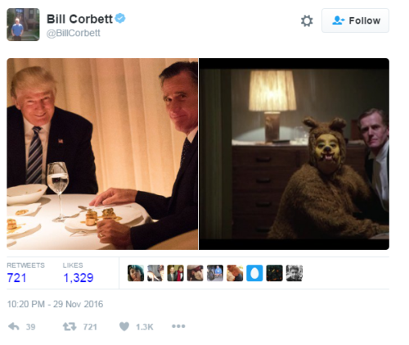
Task: Click the blue egg default avatar
Action: 254,273
